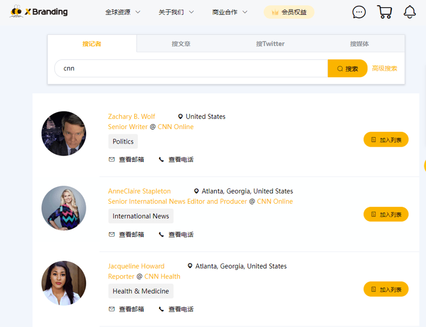Image resolution: width=426 pixels, height=327 pixels.
Task: Click the Health & Medicine topic tag
Action: [141, 291]
